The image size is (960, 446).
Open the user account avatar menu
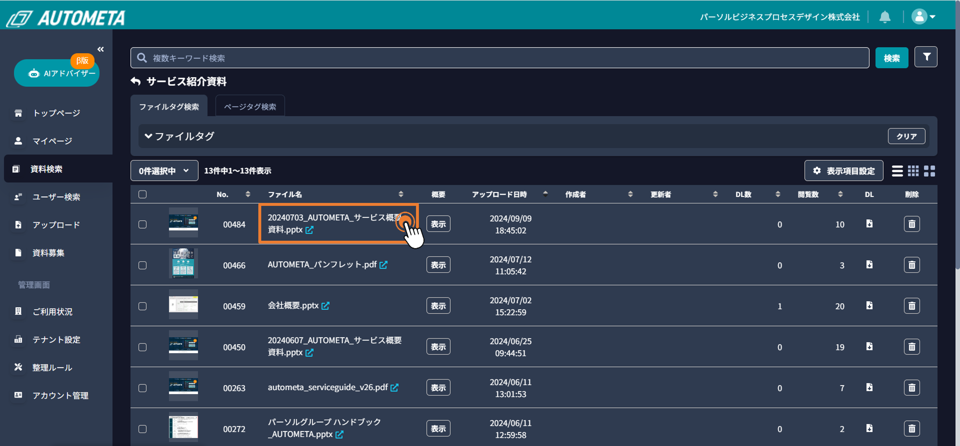click(923, 17)
